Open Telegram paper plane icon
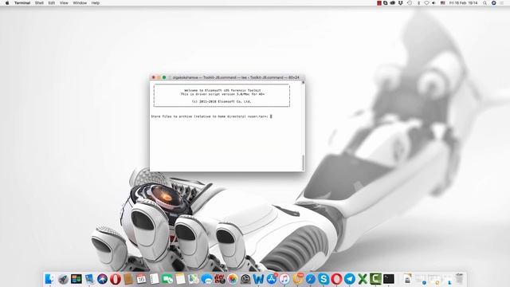The height and width of the screenshot is (287, 510). pos(349,279)
